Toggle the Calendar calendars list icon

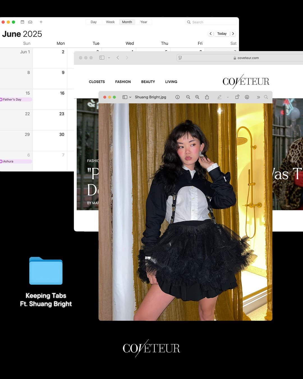22,22
